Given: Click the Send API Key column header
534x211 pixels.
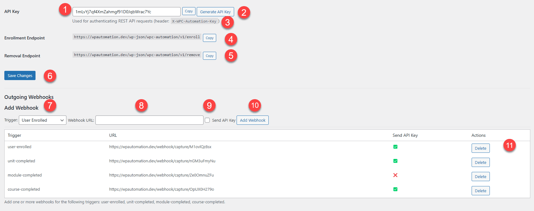Looking at the screenshot, I should tap(405, 135).
